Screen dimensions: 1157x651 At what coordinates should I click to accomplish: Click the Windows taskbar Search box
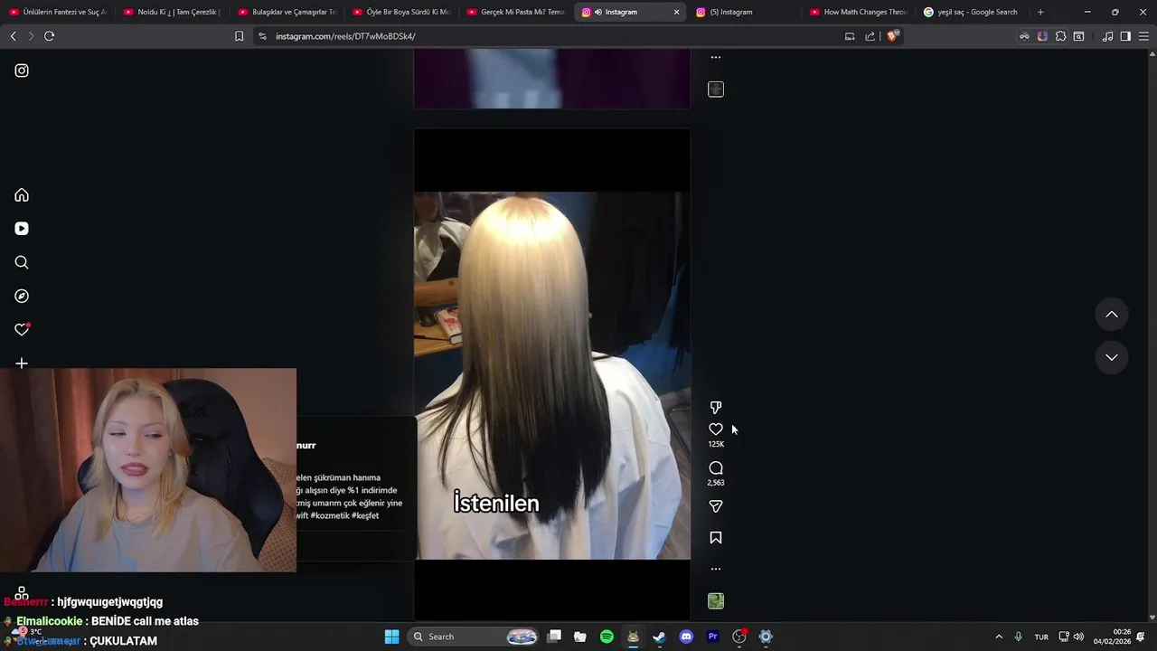pyautogui.click(x=475, y=637)
